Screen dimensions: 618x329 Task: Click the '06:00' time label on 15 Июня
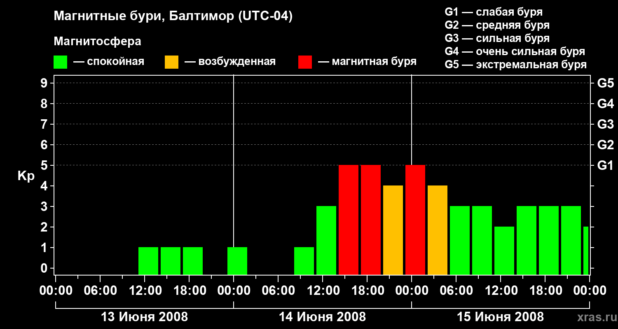pyautogui.click(x=456, y=291)
